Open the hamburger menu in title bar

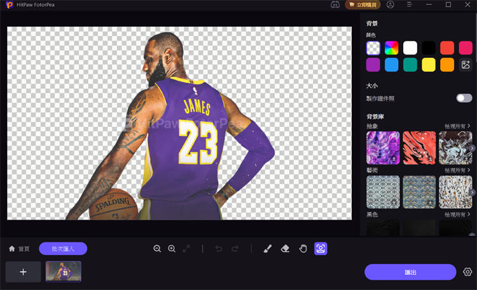(410, 4)
